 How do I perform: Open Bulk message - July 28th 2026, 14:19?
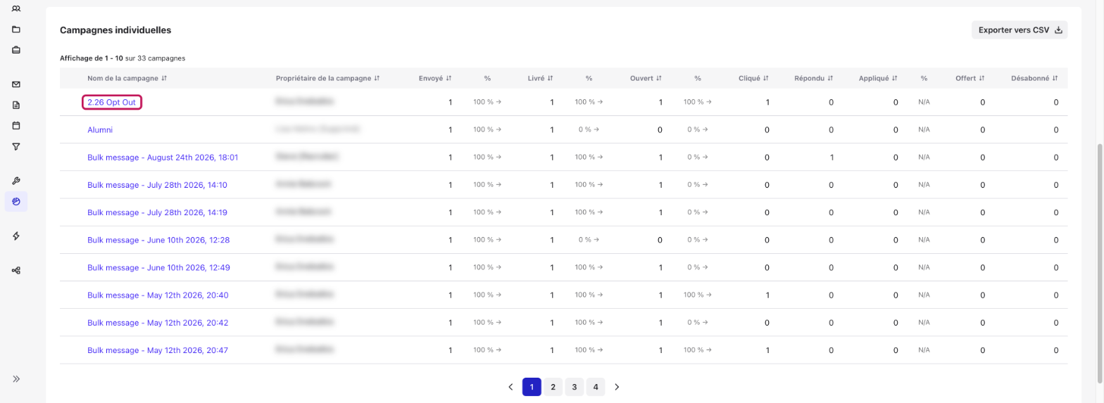157,212
